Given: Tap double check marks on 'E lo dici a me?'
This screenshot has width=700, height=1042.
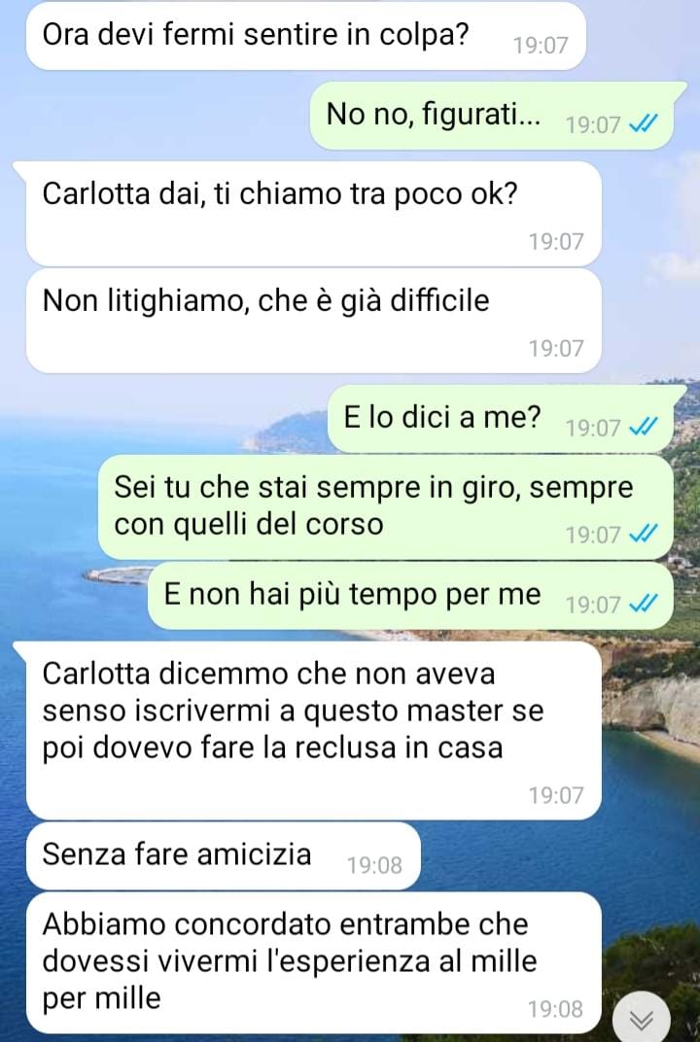Looking at the screenshot, I should (x=643, y=428).
